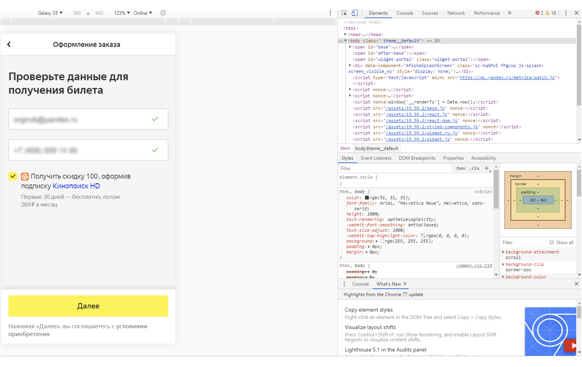Switch to the Elements tab
The height and width of the screenshot is (367, 582).
click(378, 13)
